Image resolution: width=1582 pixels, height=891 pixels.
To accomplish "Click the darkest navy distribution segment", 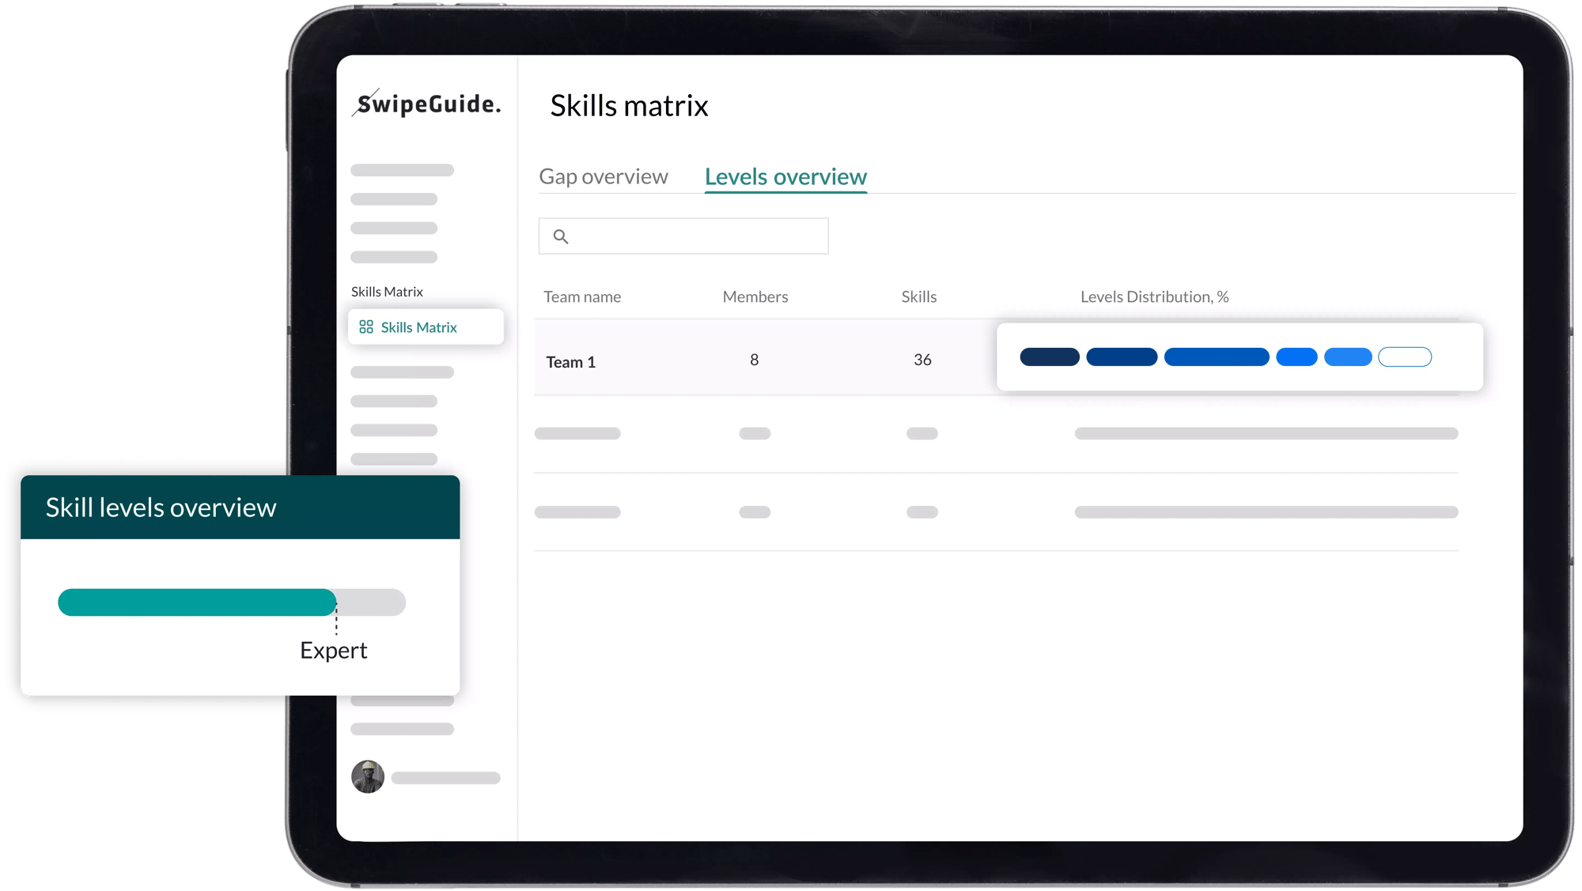I will [1050, 357].
